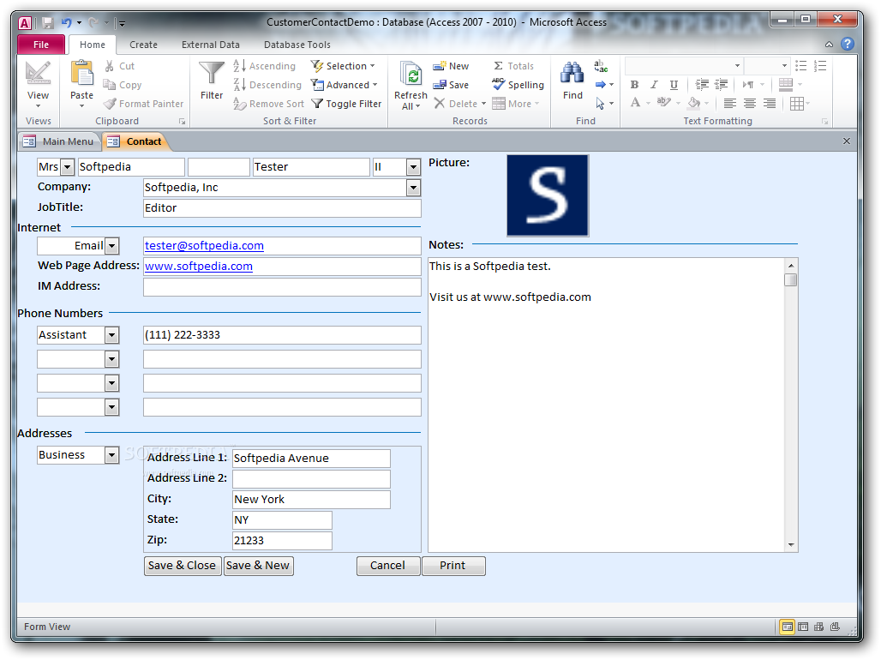Click the Paste clipboard icon

(x=81, y=73)
